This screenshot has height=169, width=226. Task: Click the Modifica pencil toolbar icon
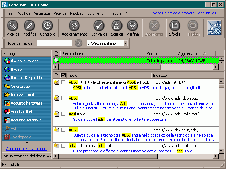29,26
